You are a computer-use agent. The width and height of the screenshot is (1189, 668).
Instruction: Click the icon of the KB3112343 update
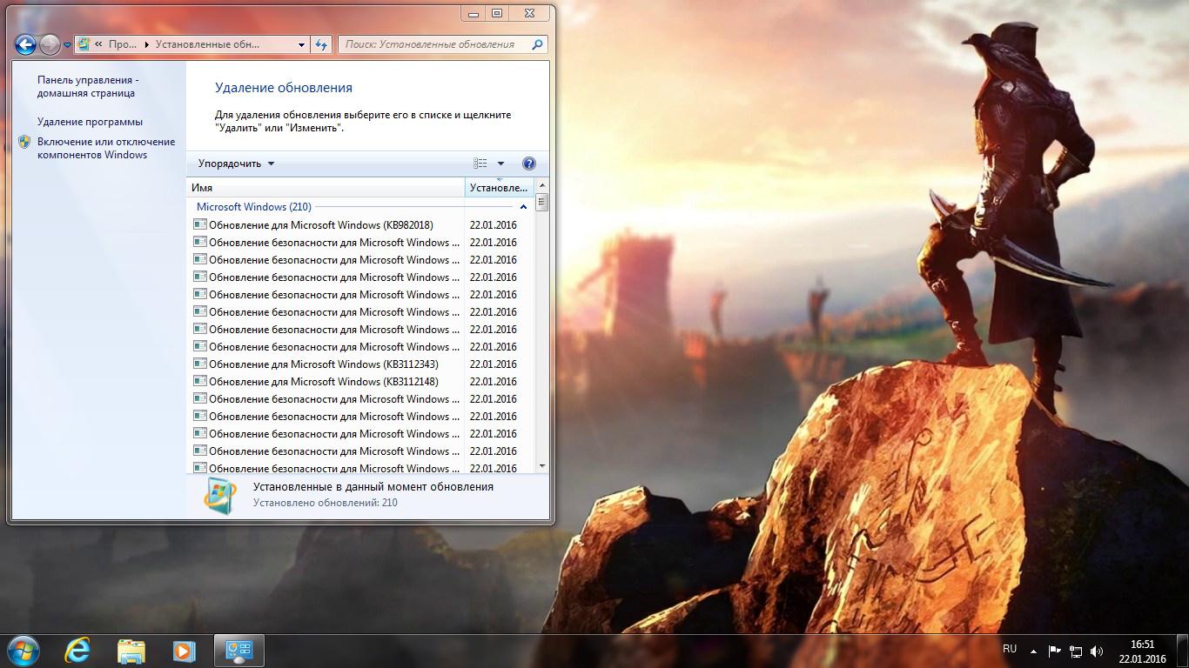tap(199, 364)
